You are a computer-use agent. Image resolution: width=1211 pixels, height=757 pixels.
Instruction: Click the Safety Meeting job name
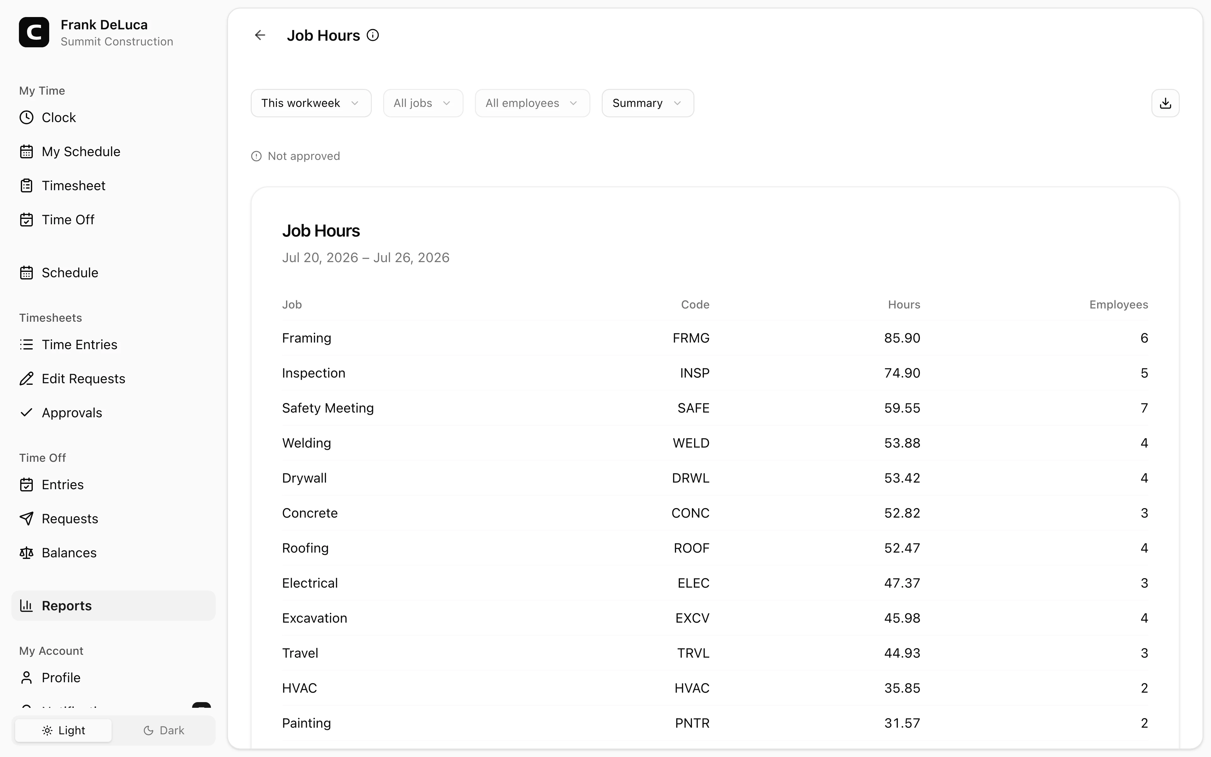pyautogui.click(x=328, y=408)
